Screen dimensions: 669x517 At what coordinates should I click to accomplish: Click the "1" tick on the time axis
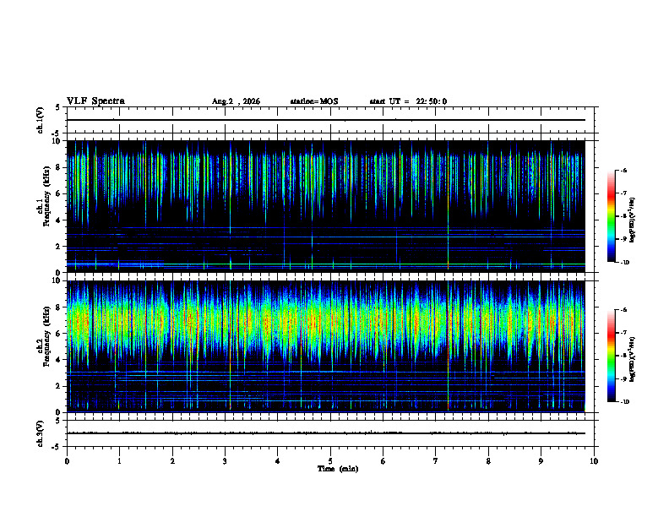[x=119, y=461]
